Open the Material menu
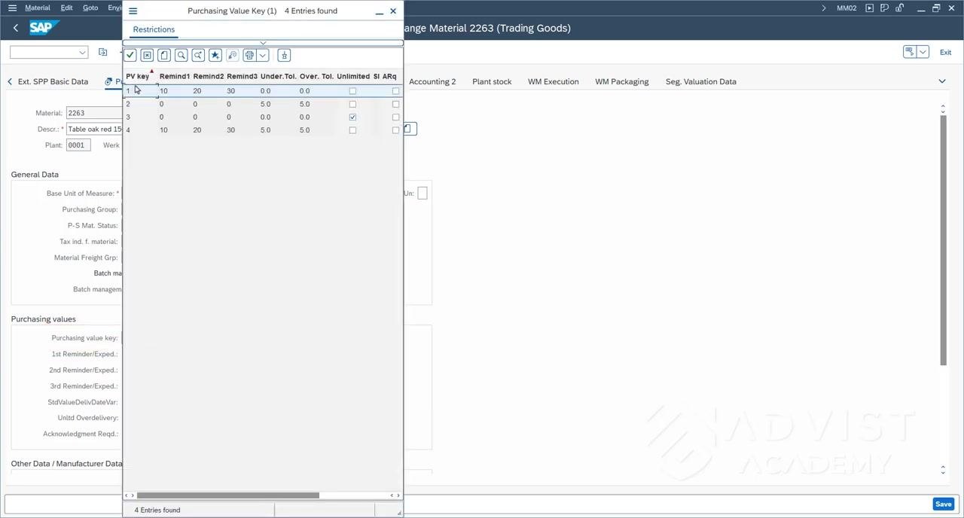Image resolution: width=964 pixels, height=518 pixels. tap(38, 8)
